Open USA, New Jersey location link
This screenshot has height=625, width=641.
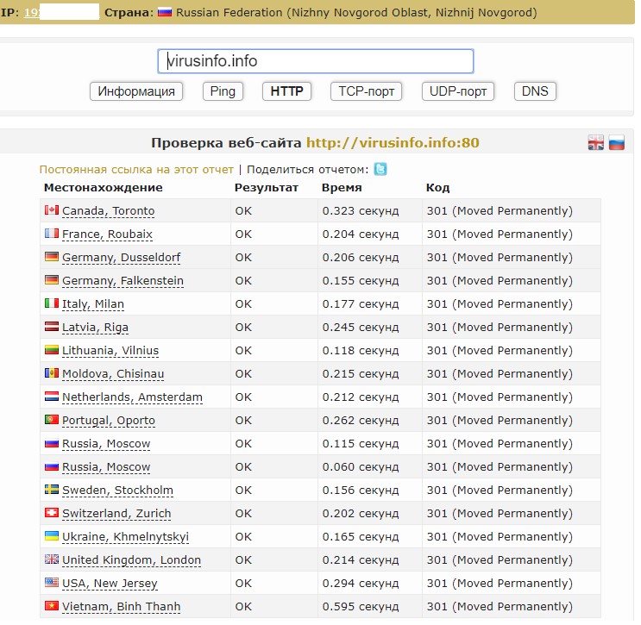[x=110, y=584]
